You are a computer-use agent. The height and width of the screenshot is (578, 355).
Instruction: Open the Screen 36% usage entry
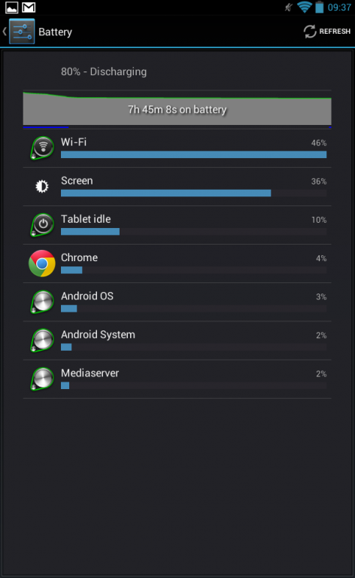[177, 187]
